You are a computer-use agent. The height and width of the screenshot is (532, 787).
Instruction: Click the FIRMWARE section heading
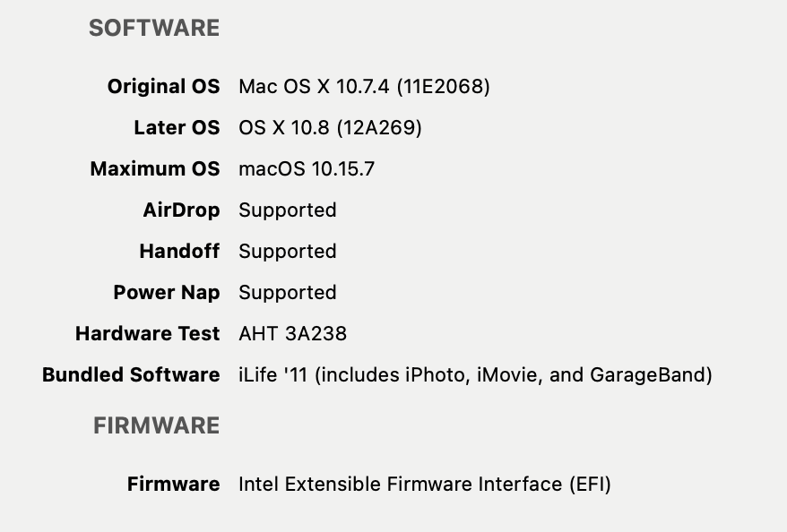pos(157,426)
